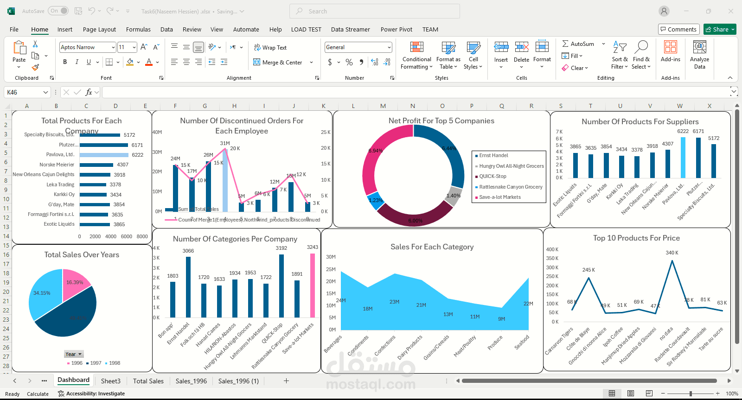Switch to Page Break Preview view
Viewport: 742px width, 400px height.
click(649, 394)
